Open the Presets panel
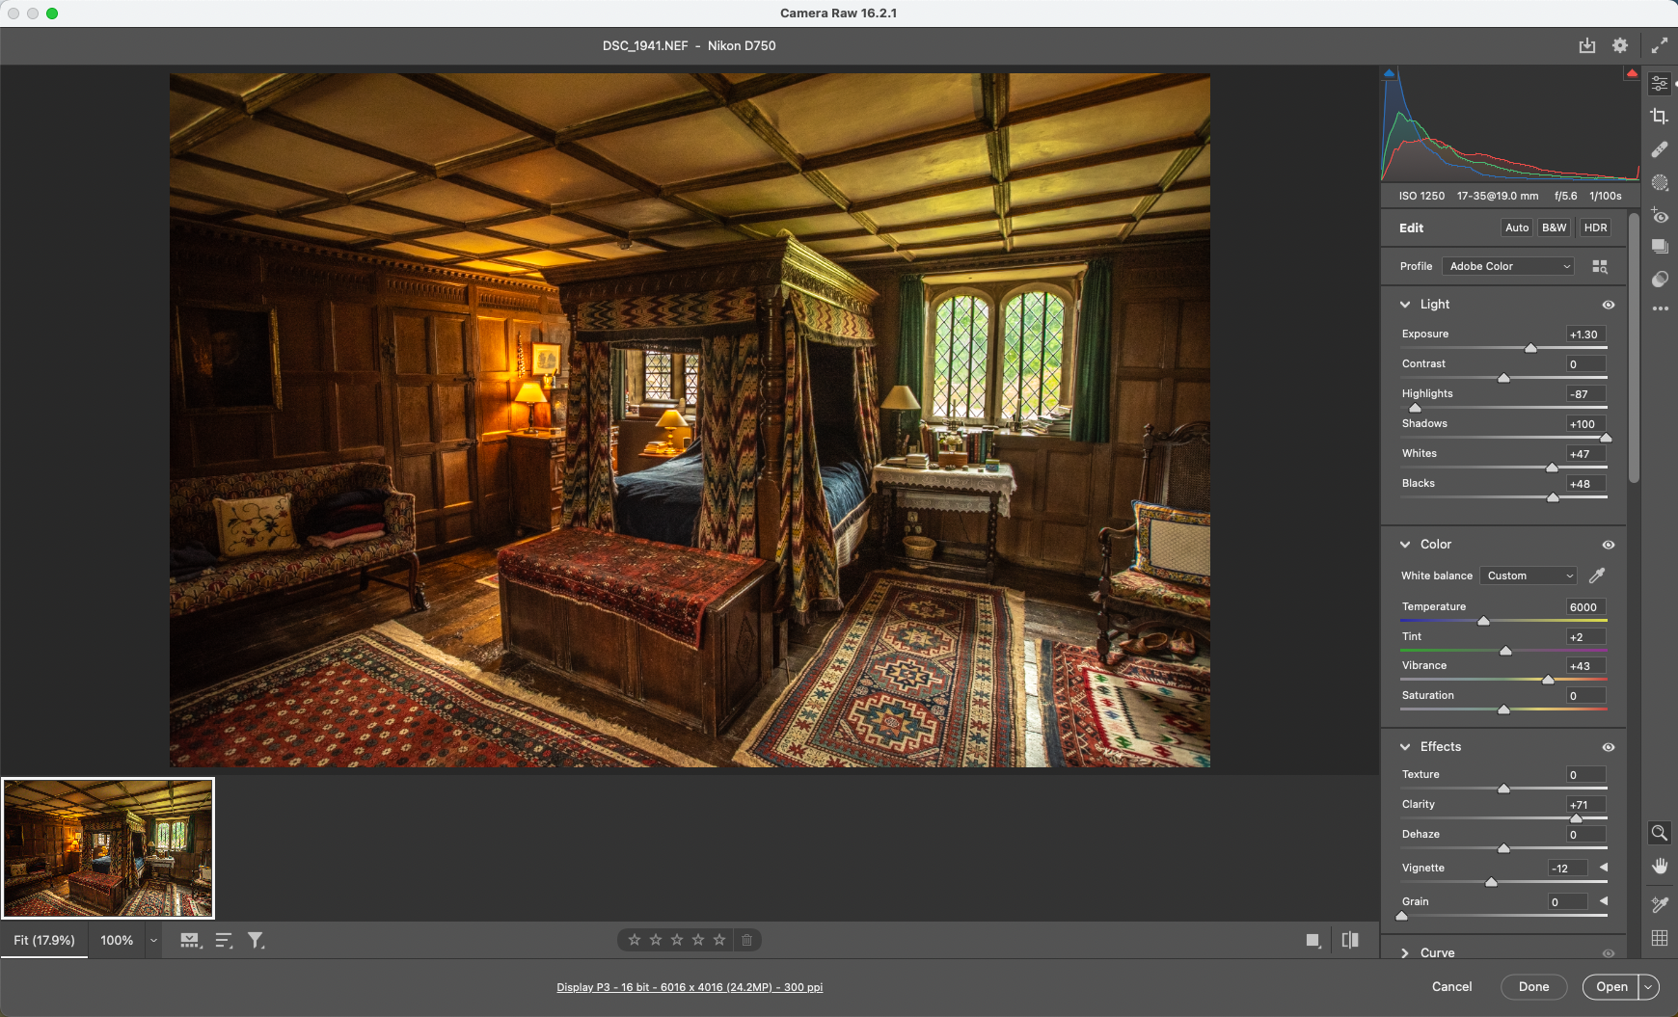Screen dimensions: 1678x1017 click(1660, 280)
